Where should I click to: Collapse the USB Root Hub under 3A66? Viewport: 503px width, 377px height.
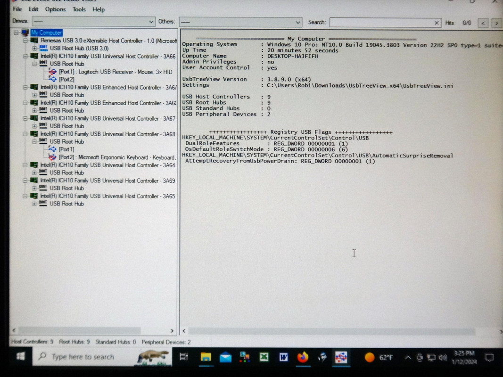[34, 64]
